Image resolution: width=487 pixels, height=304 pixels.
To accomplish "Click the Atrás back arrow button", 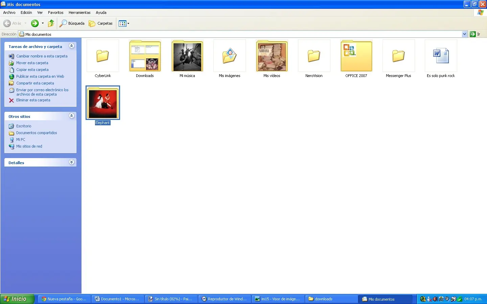I will coord(12,23).
